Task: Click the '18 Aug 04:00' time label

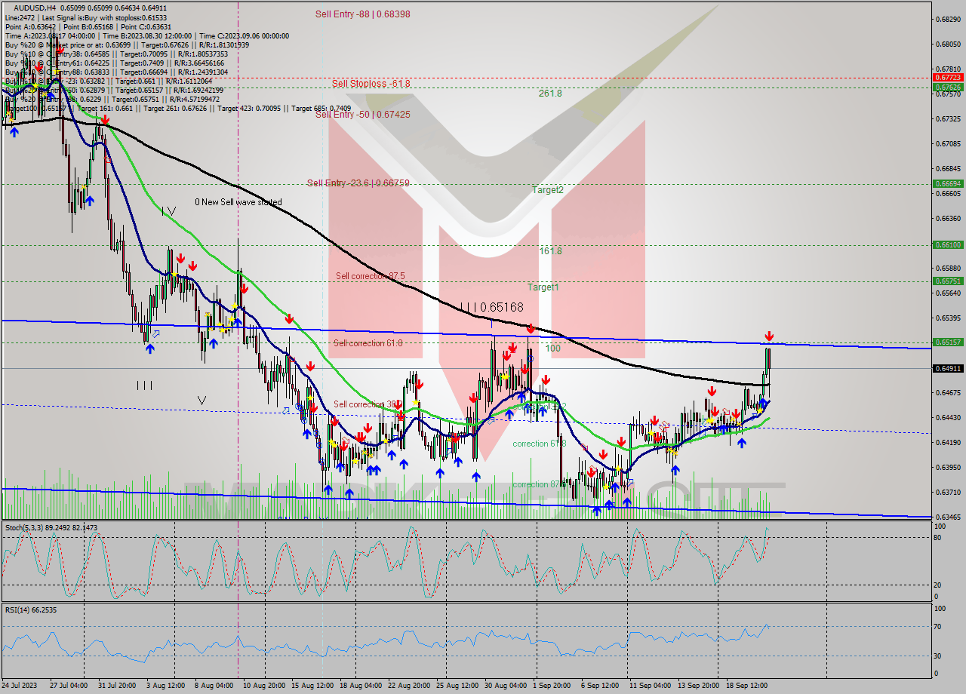Action: (x=361, y=686)
